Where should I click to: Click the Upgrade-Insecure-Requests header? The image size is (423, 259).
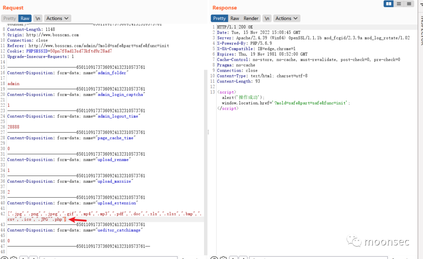click(40, 56)
